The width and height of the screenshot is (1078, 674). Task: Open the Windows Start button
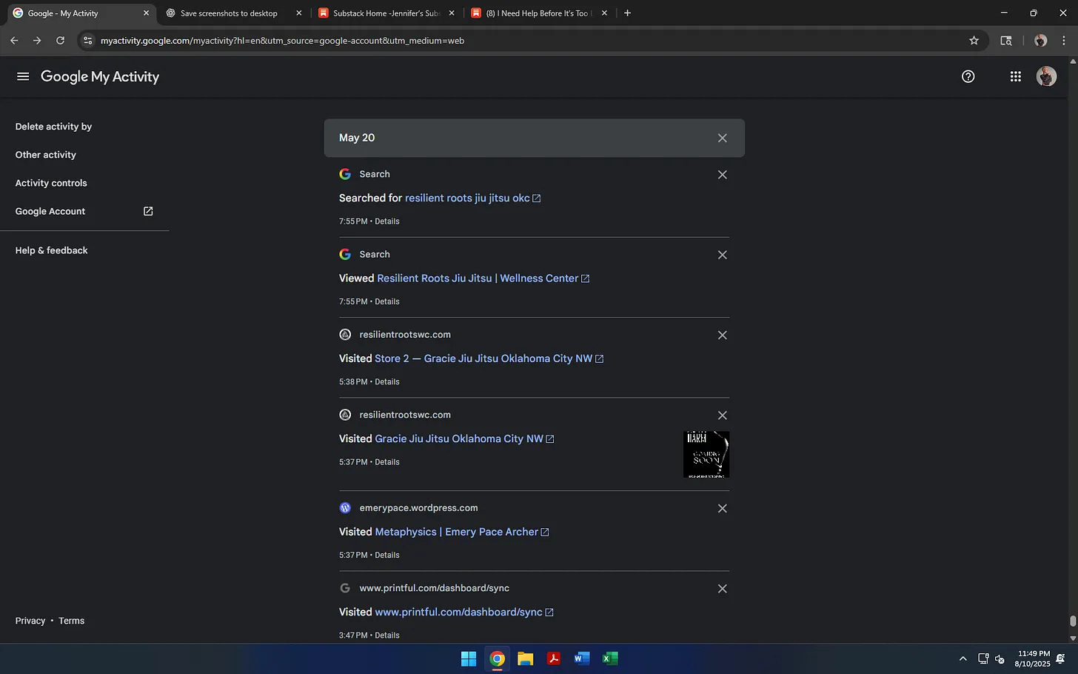pos(469,658)
